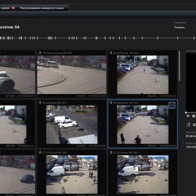This screenshot has width=196, height=196.
Task: Select the empty walkway thumbnail beside parked cars
Action: tap(143, 75)
